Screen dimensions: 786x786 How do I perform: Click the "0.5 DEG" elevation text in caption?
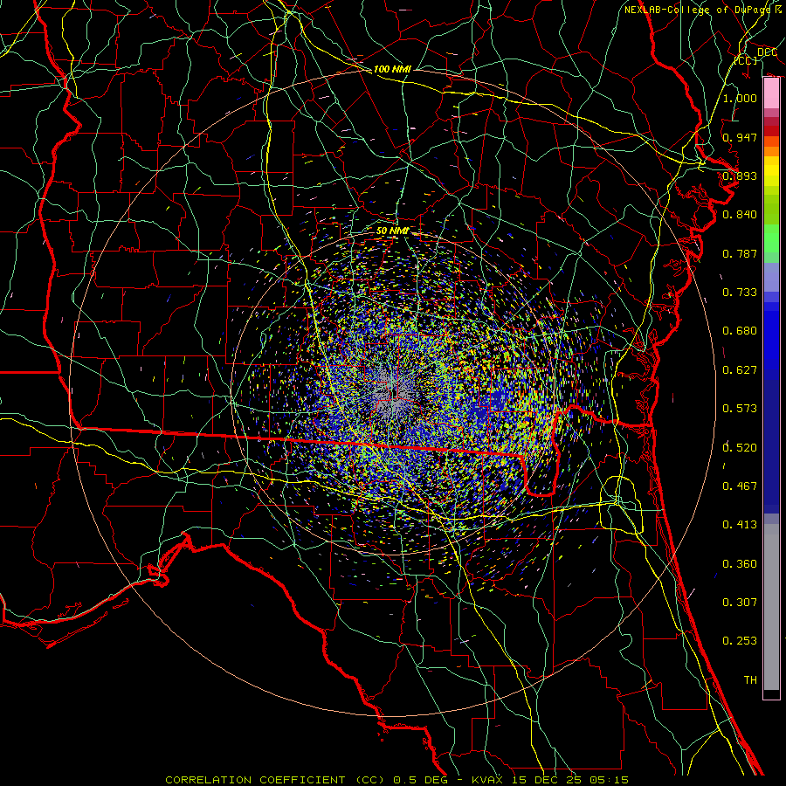(x=421, y=780)
